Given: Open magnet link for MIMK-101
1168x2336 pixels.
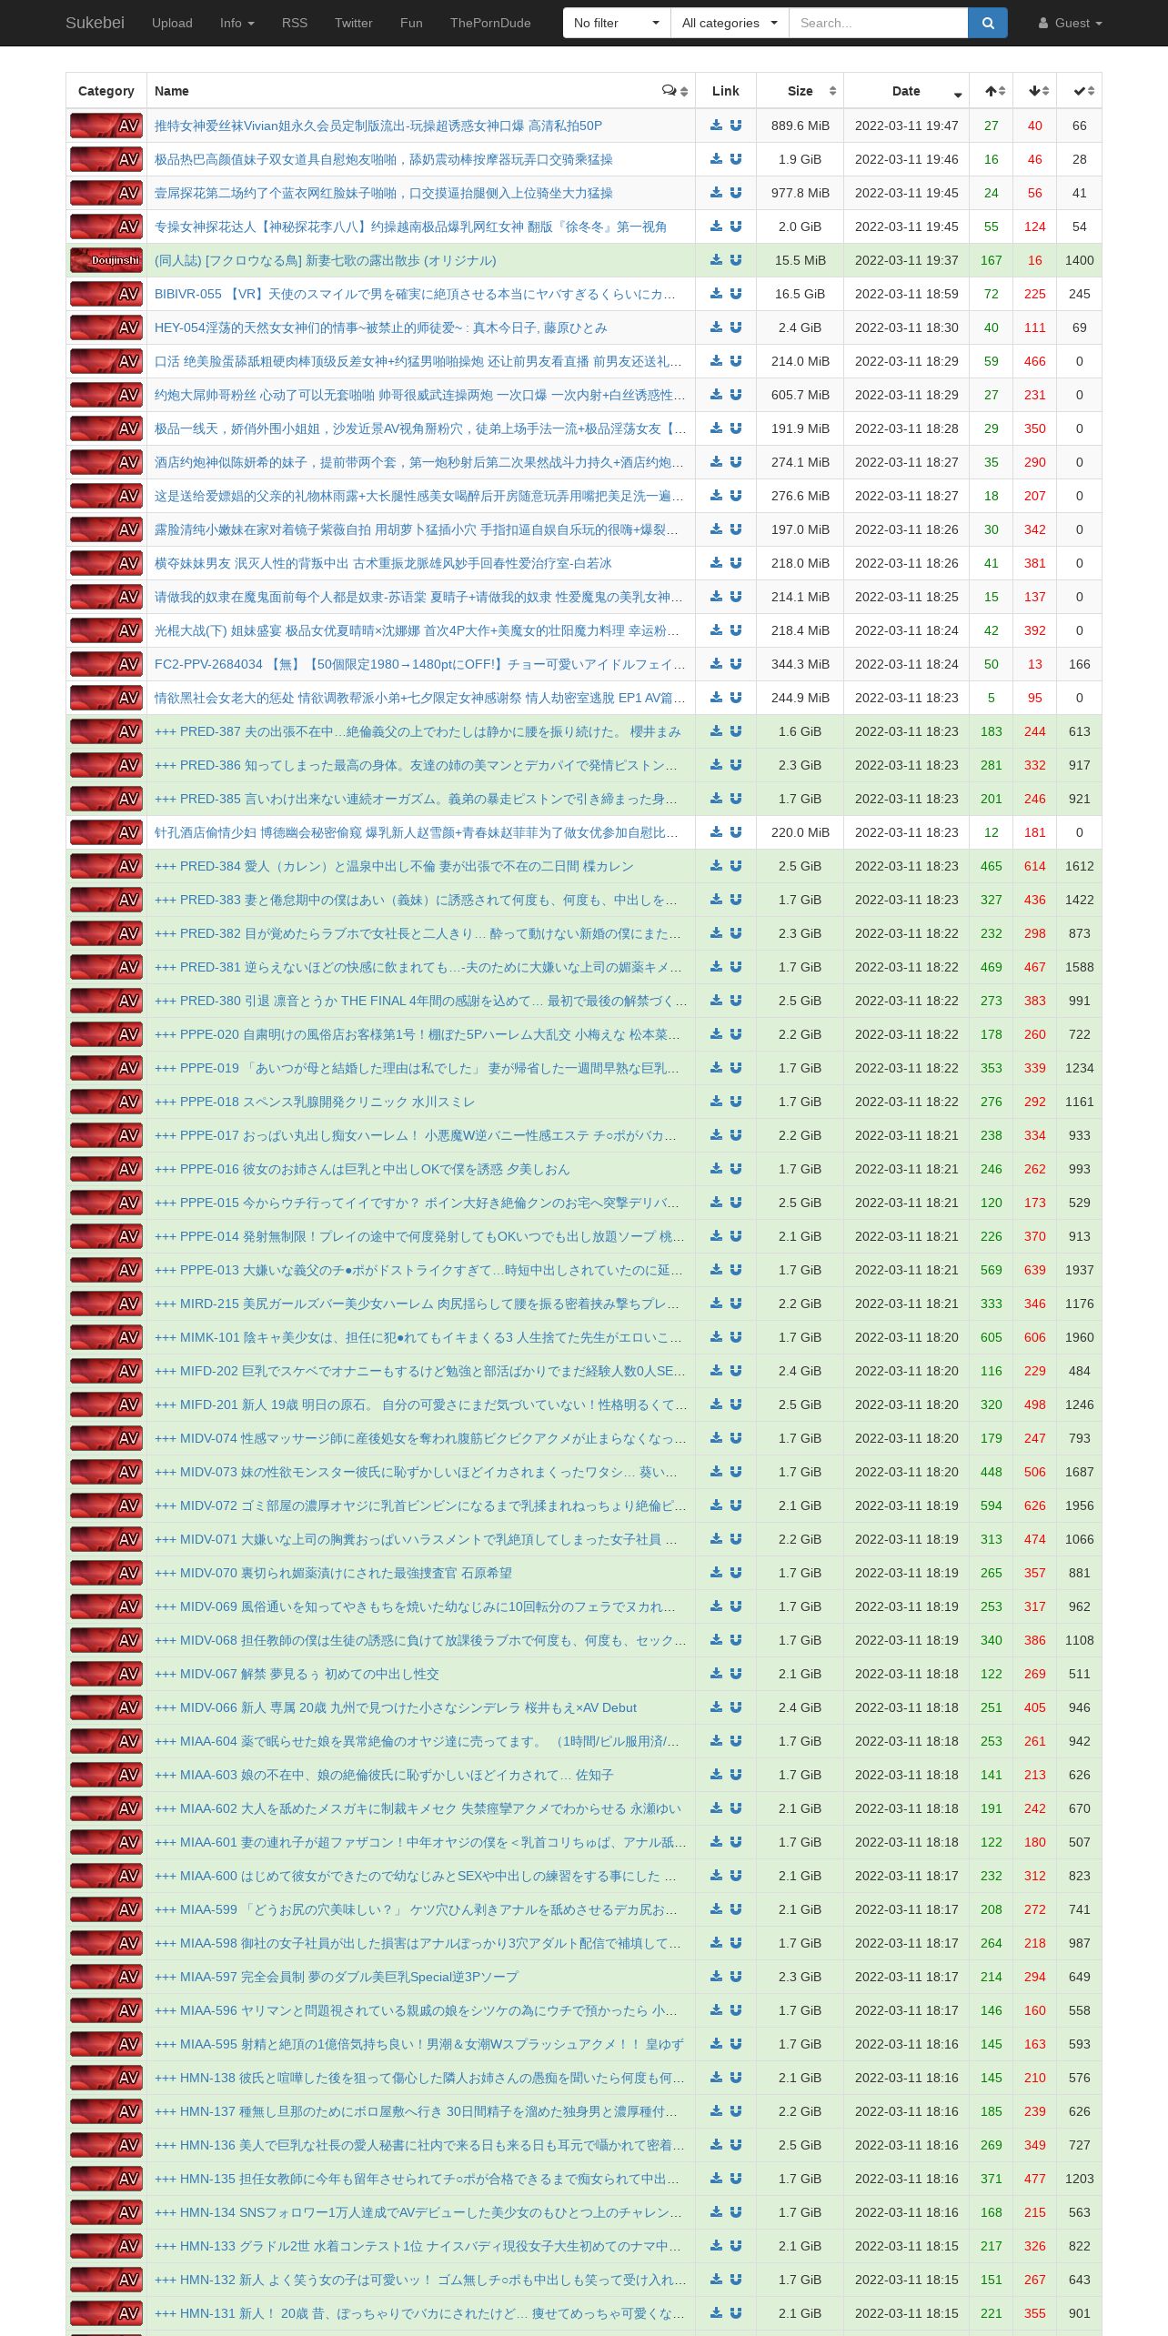Looking at the screenshot, I should (x=736, y=1337).
